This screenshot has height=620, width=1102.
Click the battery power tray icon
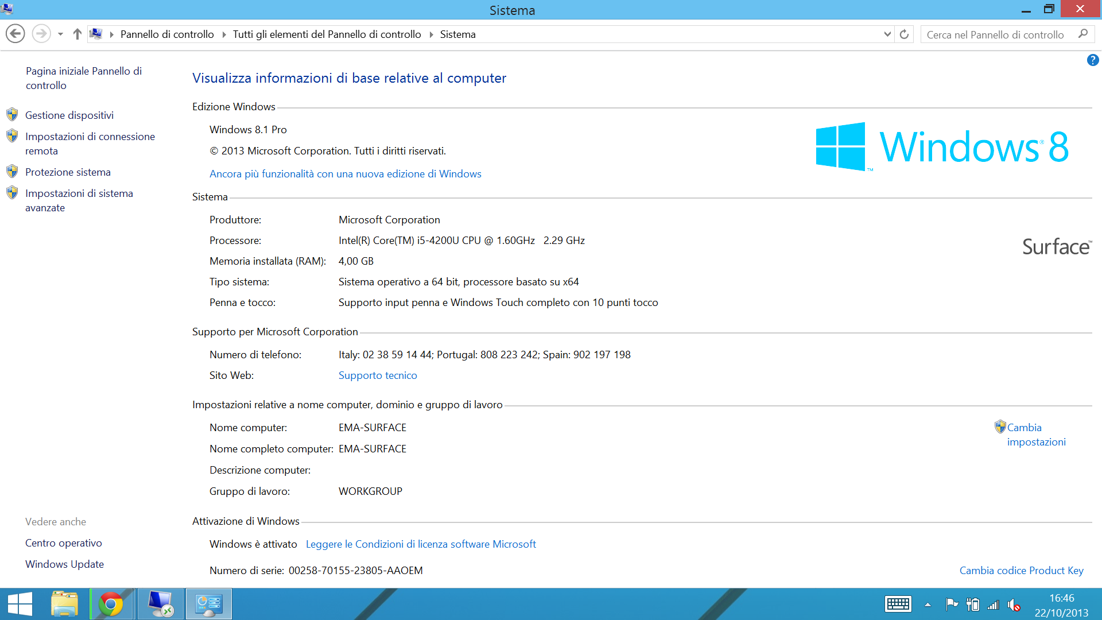(x=973, y=604)
